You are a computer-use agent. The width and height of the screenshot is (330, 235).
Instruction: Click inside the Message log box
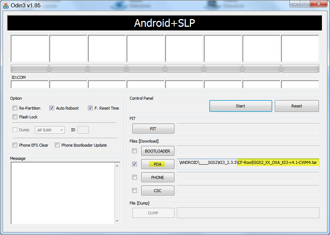click(x=63, y=193)
